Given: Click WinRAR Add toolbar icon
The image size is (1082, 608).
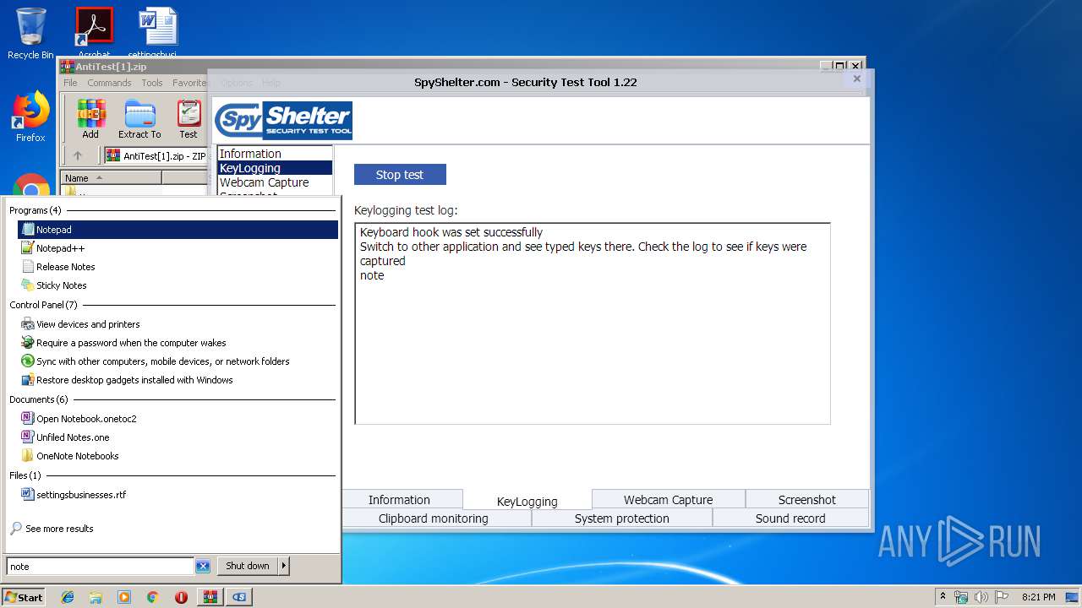Looking at the screenshot, I should tap(90, 119).
